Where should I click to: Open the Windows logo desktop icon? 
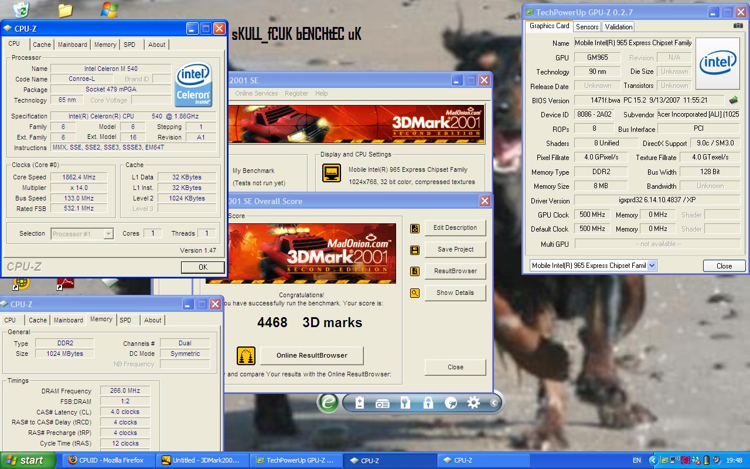108,9
